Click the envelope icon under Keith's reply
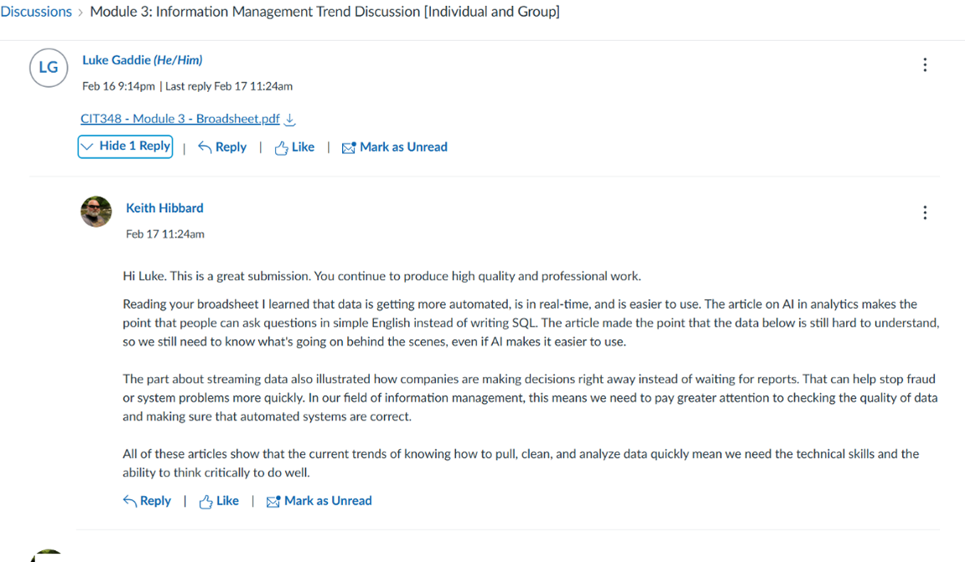 [272, 502]
